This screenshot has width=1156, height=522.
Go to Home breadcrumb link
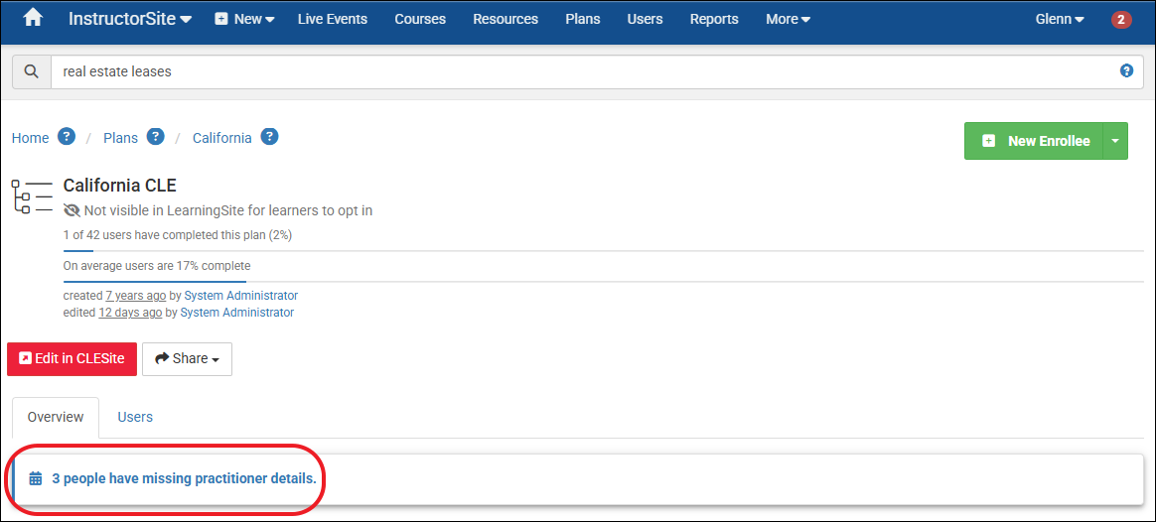click(30, 138)
